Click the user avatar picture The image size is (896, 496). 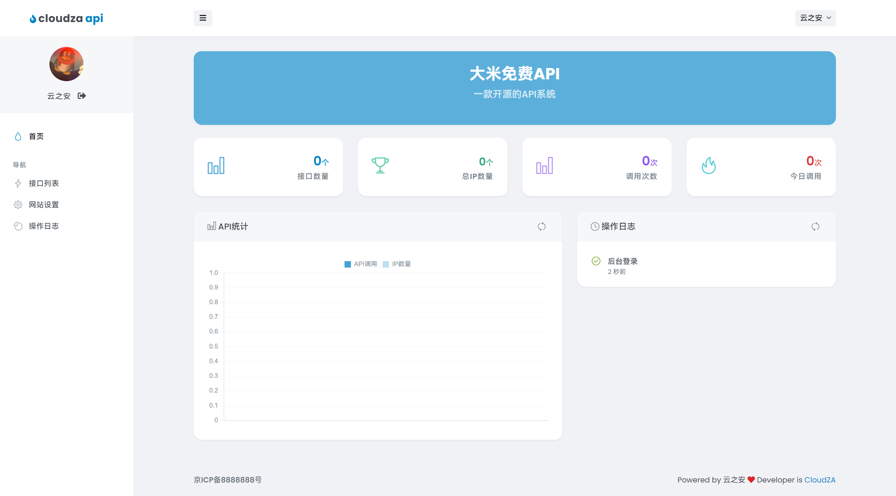point(66,64)
